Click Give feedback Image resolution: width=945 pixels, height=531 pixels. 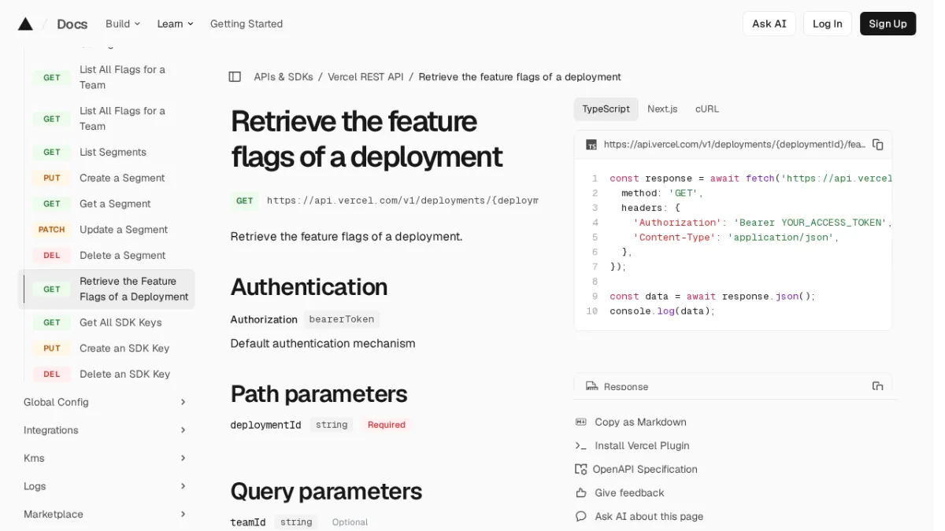[629, 493]
